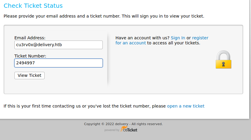Click the 'Please provide your email address' instruction
Viewport: 251px width, 140px height.
(104, 16)
